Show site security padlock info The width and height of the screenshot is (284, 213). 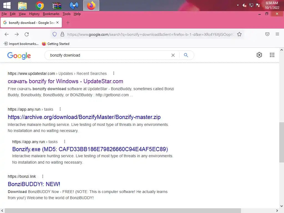click(62, 34)
